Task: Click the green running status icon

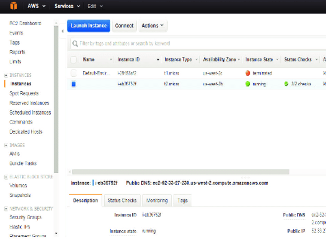Action: (248, 84)
